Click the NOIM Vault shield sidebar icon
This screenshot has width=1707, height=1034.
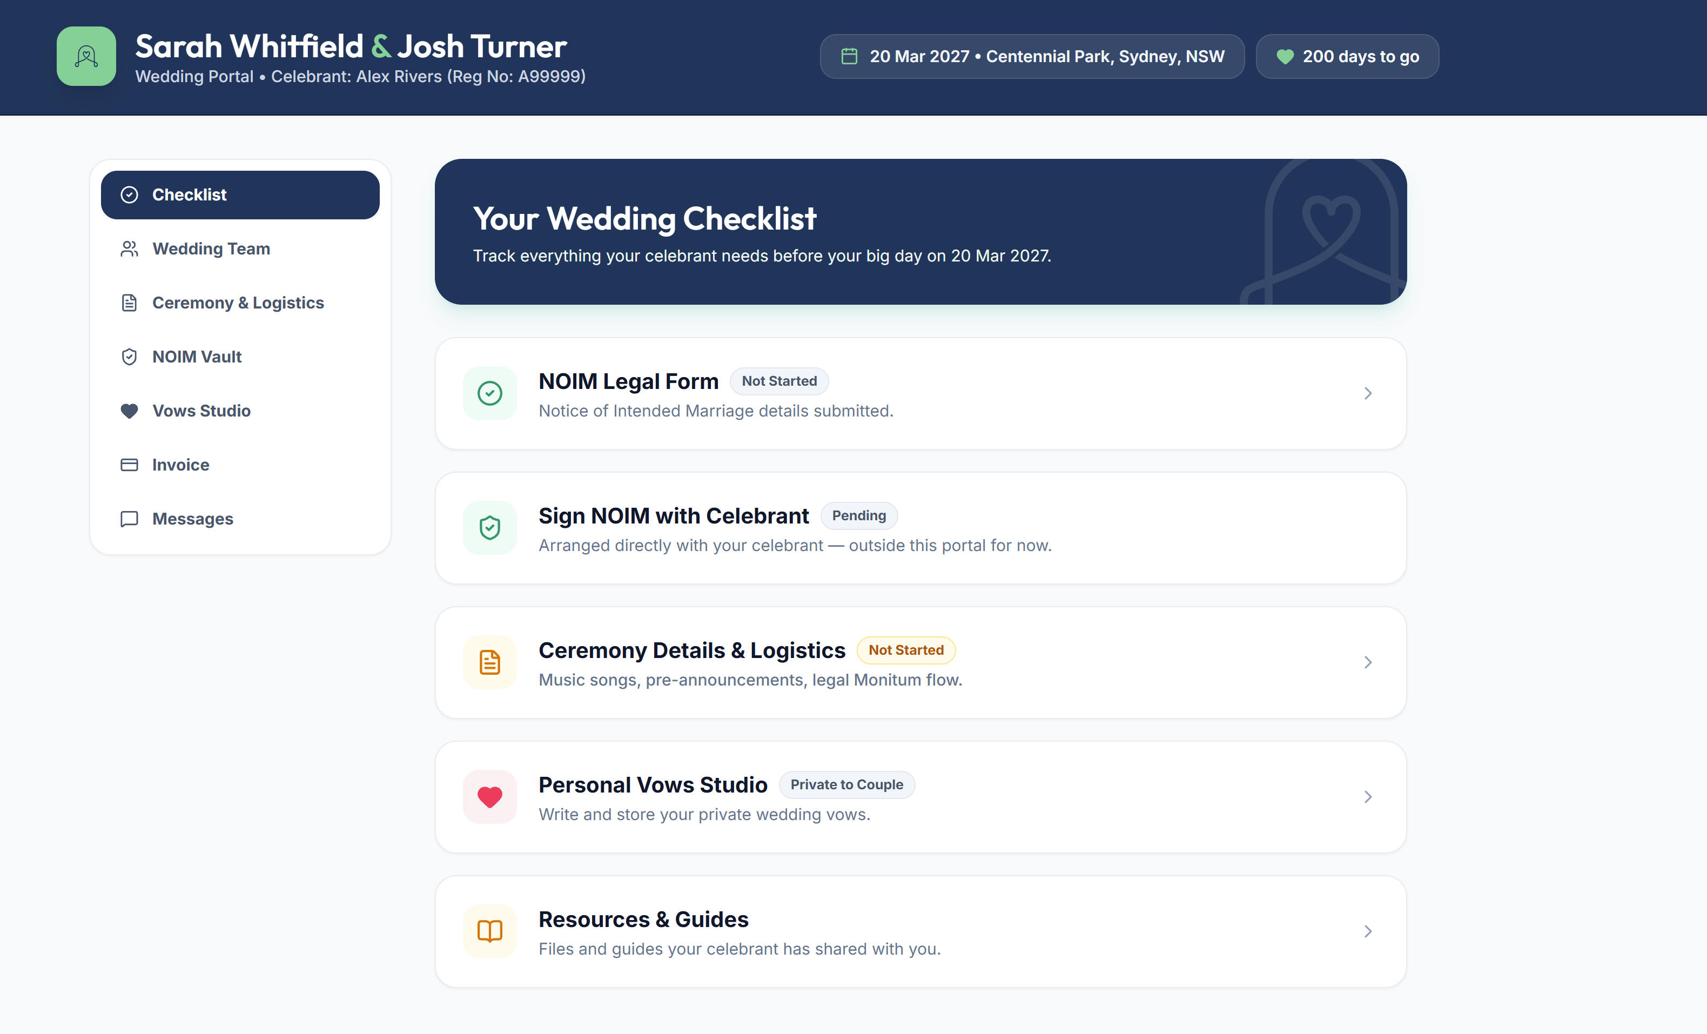pyautogui.click(x=130, y=357)
